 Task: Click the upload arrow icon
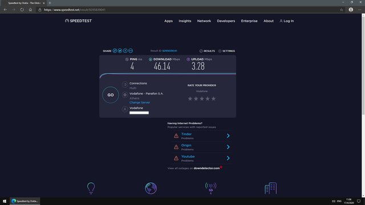point(188,59)
